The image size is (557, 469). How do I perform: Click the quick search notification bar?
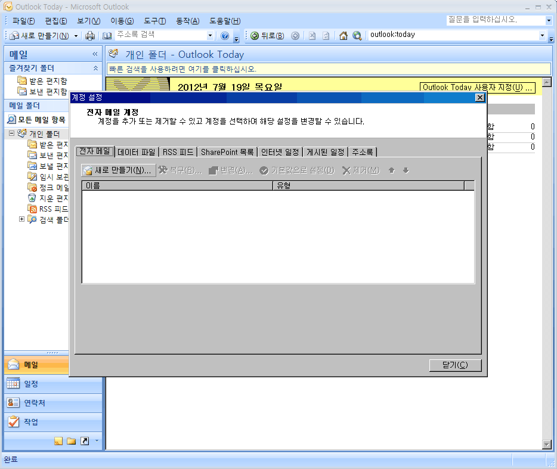coord(329,69)
